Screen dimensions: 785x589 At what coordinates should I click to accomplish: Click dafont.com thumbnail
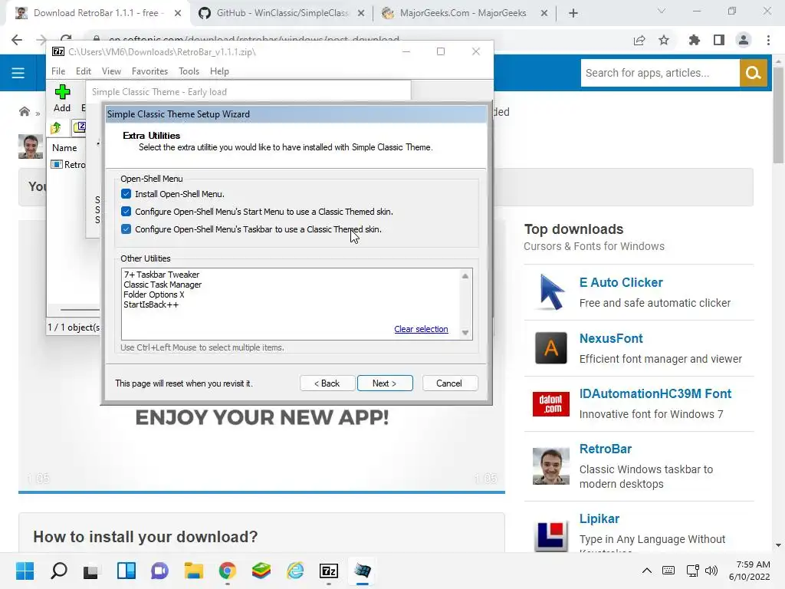click(550, 403)
